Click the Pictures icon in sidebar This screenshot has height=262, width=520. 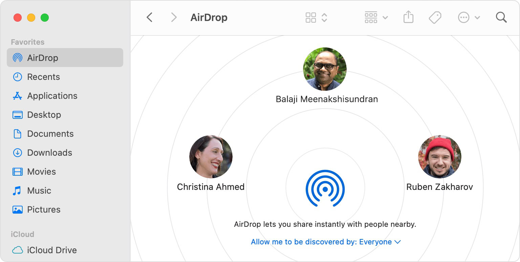pyautogui.click(x=18, y=210)
